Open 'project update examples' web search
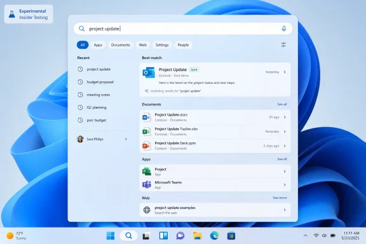Screen dimensions: 366x244 (x=175, y=208)
